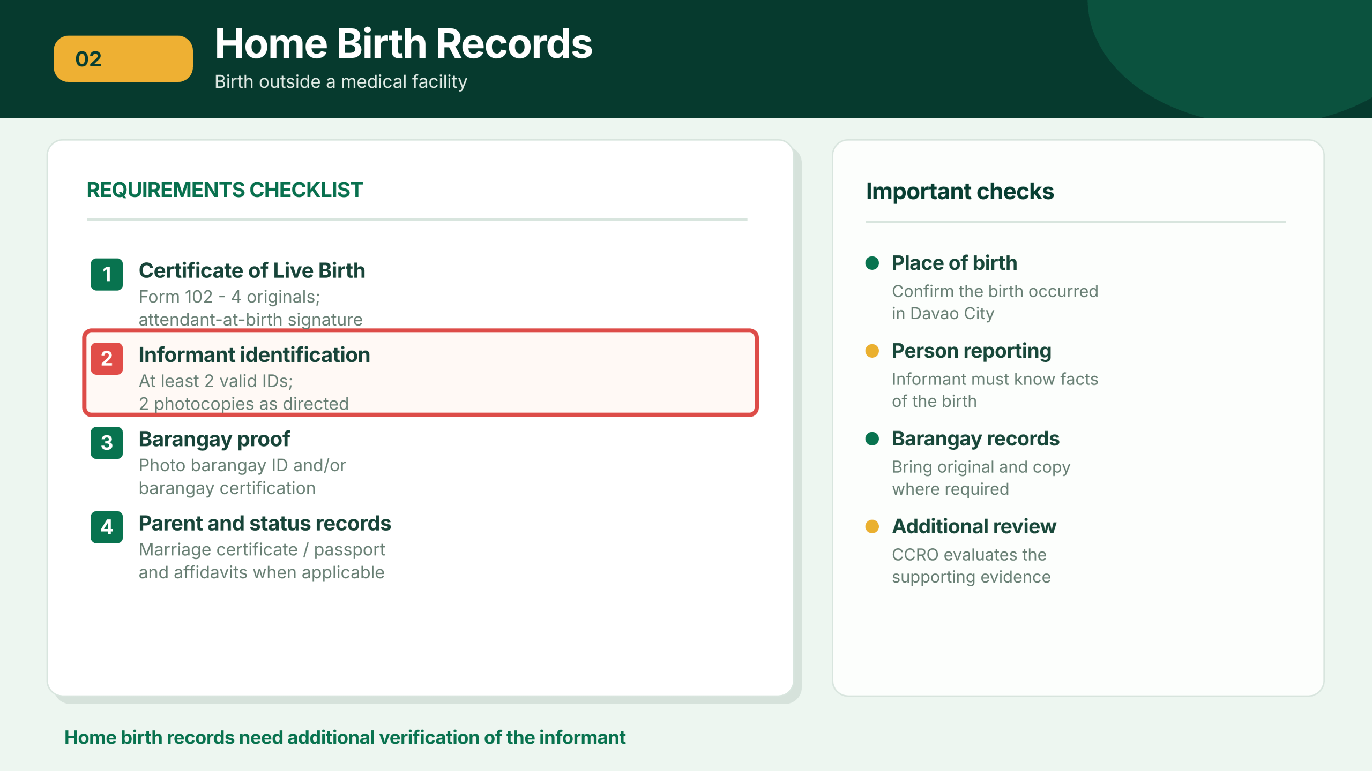Select the green number 1 badge
1372x771 pixels.
(107, 274)
